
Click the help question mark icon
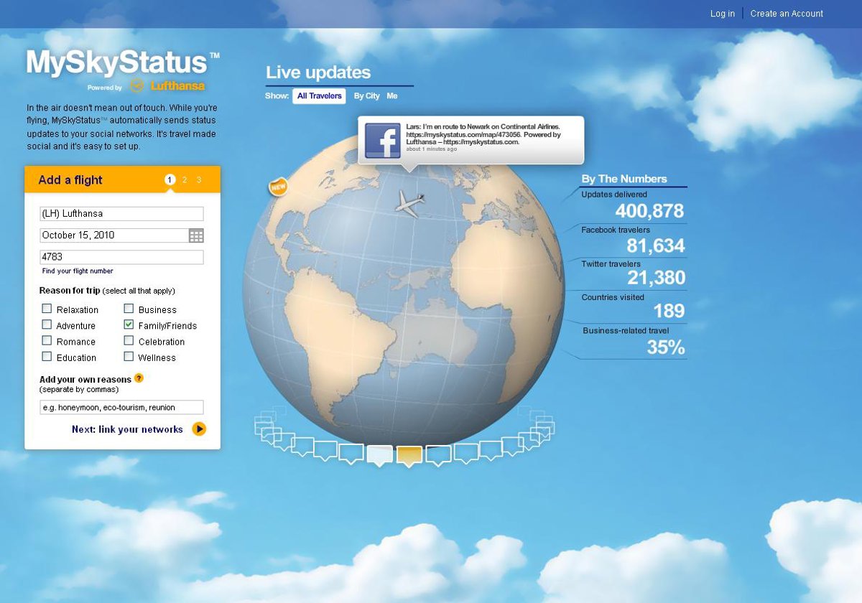tap(139, 378)
